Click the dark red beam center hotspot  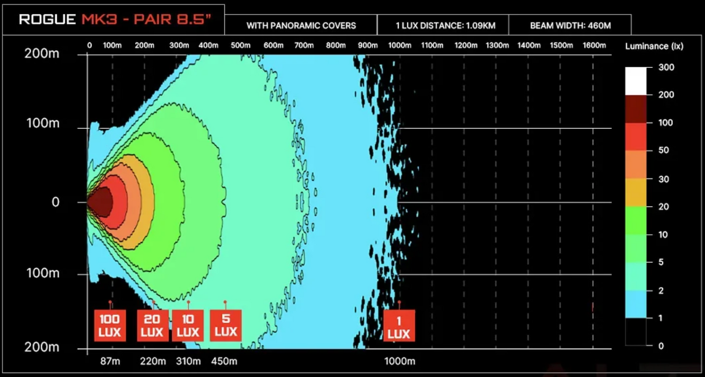[101, 201]
